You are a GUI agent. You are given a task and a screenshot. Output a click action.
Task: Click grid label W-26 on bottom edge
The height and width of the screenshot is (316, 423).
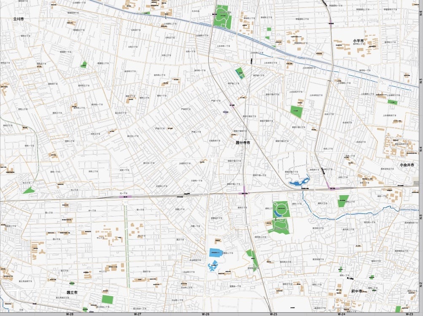click(x=205, y=314)
